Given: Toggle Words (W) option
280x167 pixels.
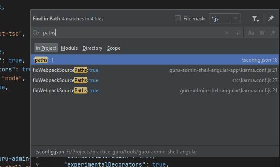Looking at the screenshot, I should [x=262, y=33].
